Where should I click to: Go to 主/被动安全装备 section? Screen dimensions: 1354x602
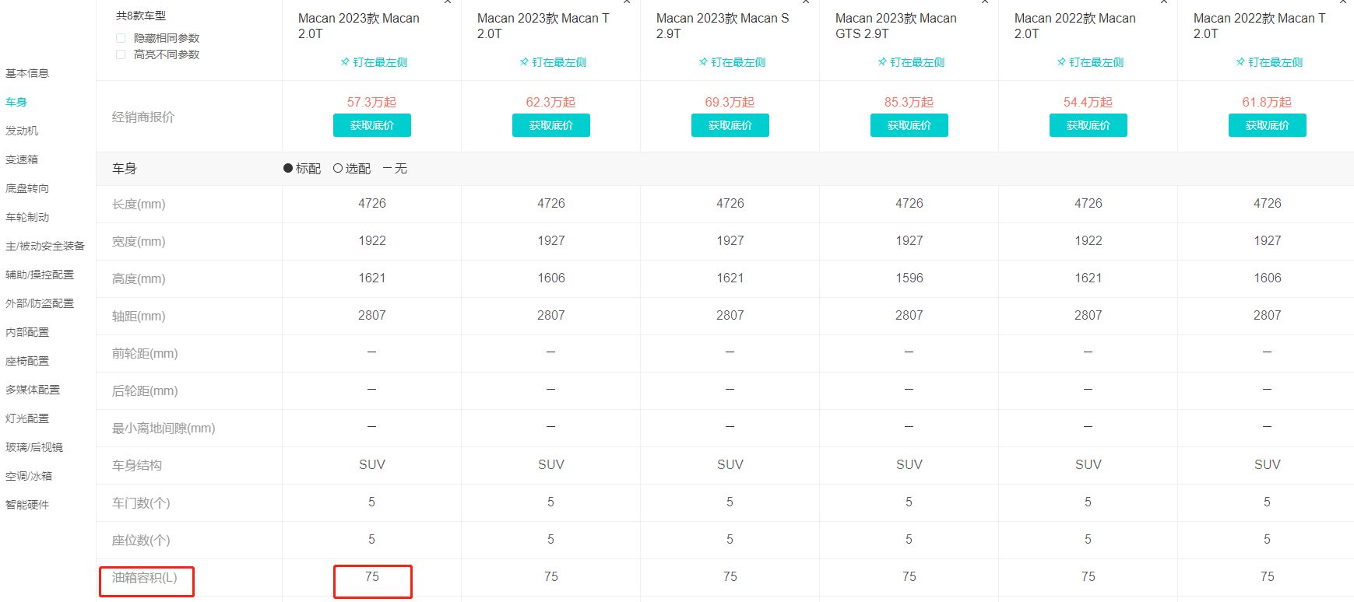[45, 246]
